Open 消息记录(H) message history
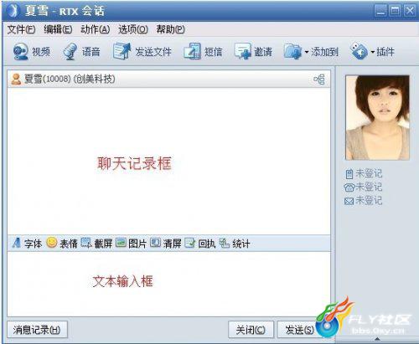The height and width of the screenshot is (344, 419). [37, 330]
